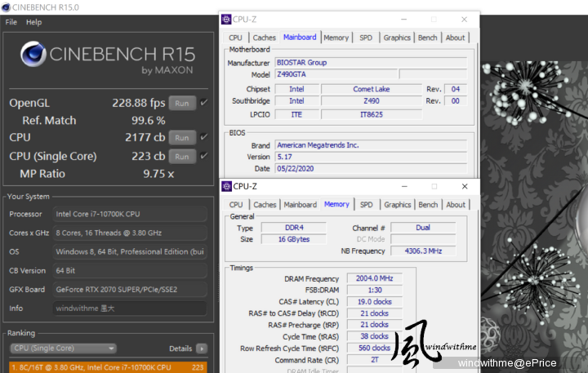Image resolution: width=588 pixels, height=373 pixels.
Task: Toggle the CPU (Single Core) test checkbox
Action: 203,156
